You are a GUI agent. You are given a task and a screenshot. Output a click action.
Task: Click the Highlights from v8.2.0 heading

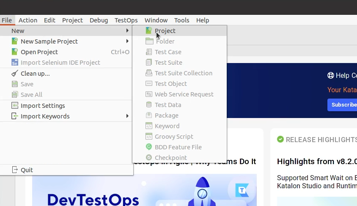point(317,162)
